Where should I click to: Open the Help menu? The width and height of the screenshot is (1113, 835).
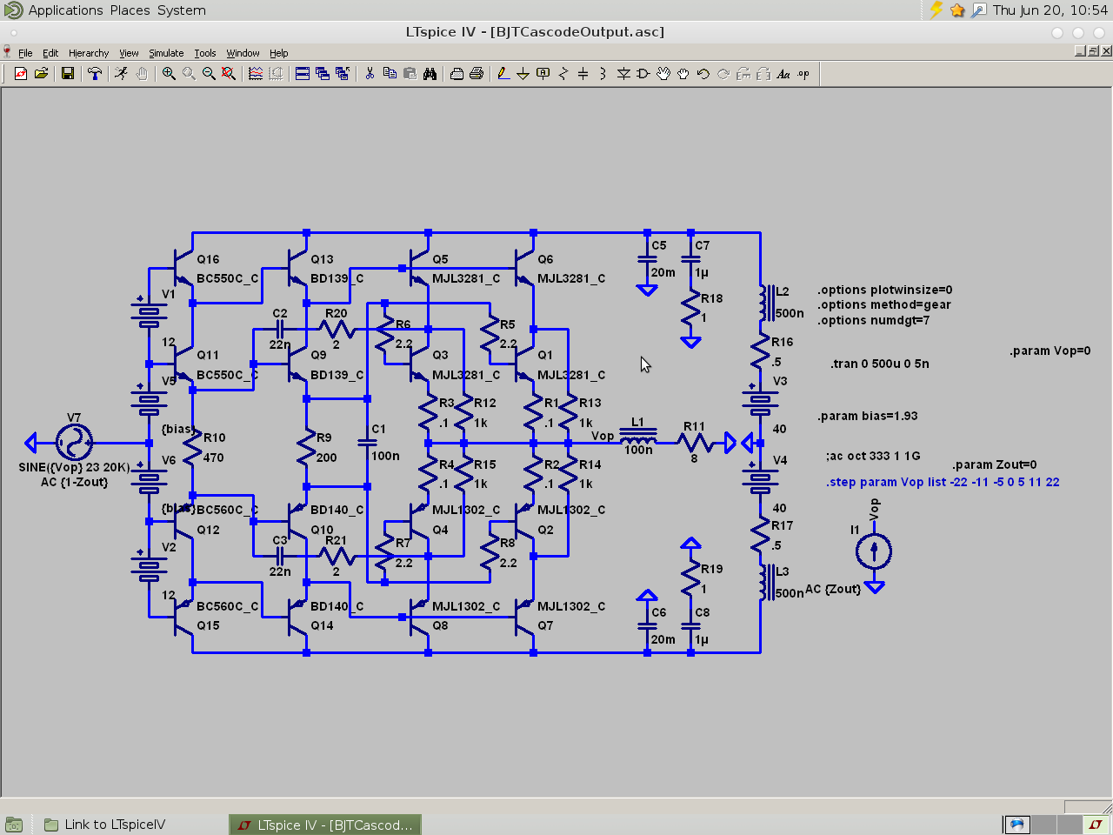coord(278,53)
